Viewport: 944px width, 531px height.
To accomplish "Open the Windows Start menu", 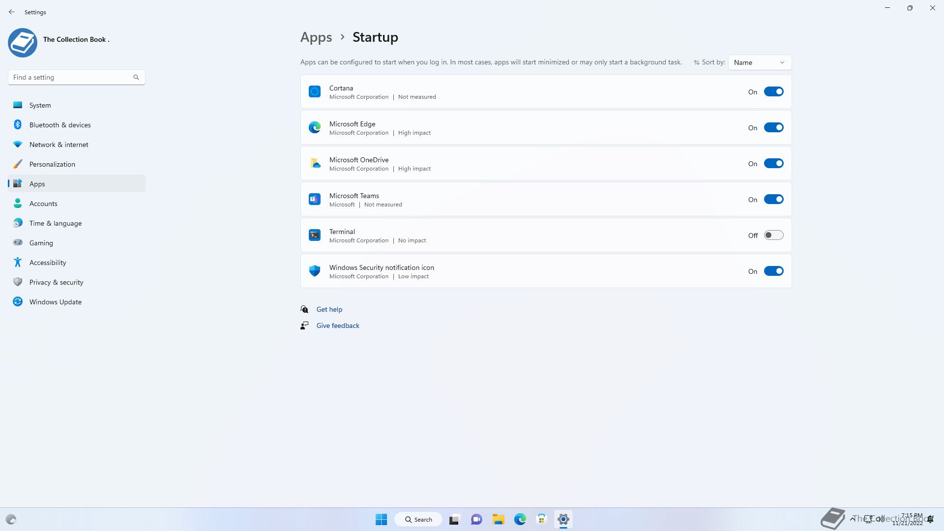I will coord(381,519).
